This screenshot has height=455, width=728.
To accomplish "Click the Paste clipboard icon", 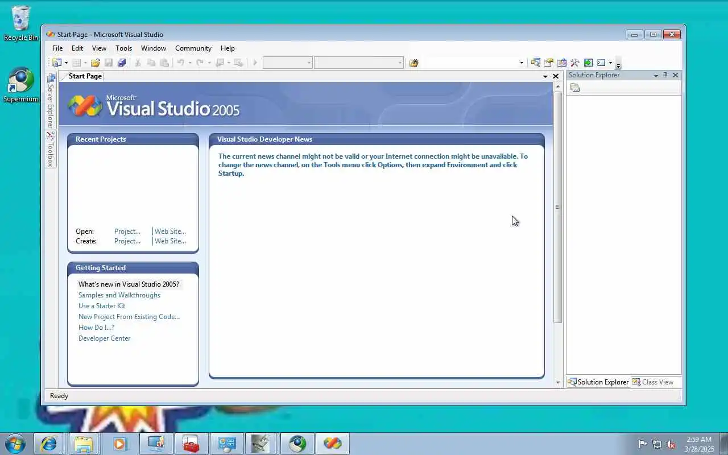I will (164, 63).
